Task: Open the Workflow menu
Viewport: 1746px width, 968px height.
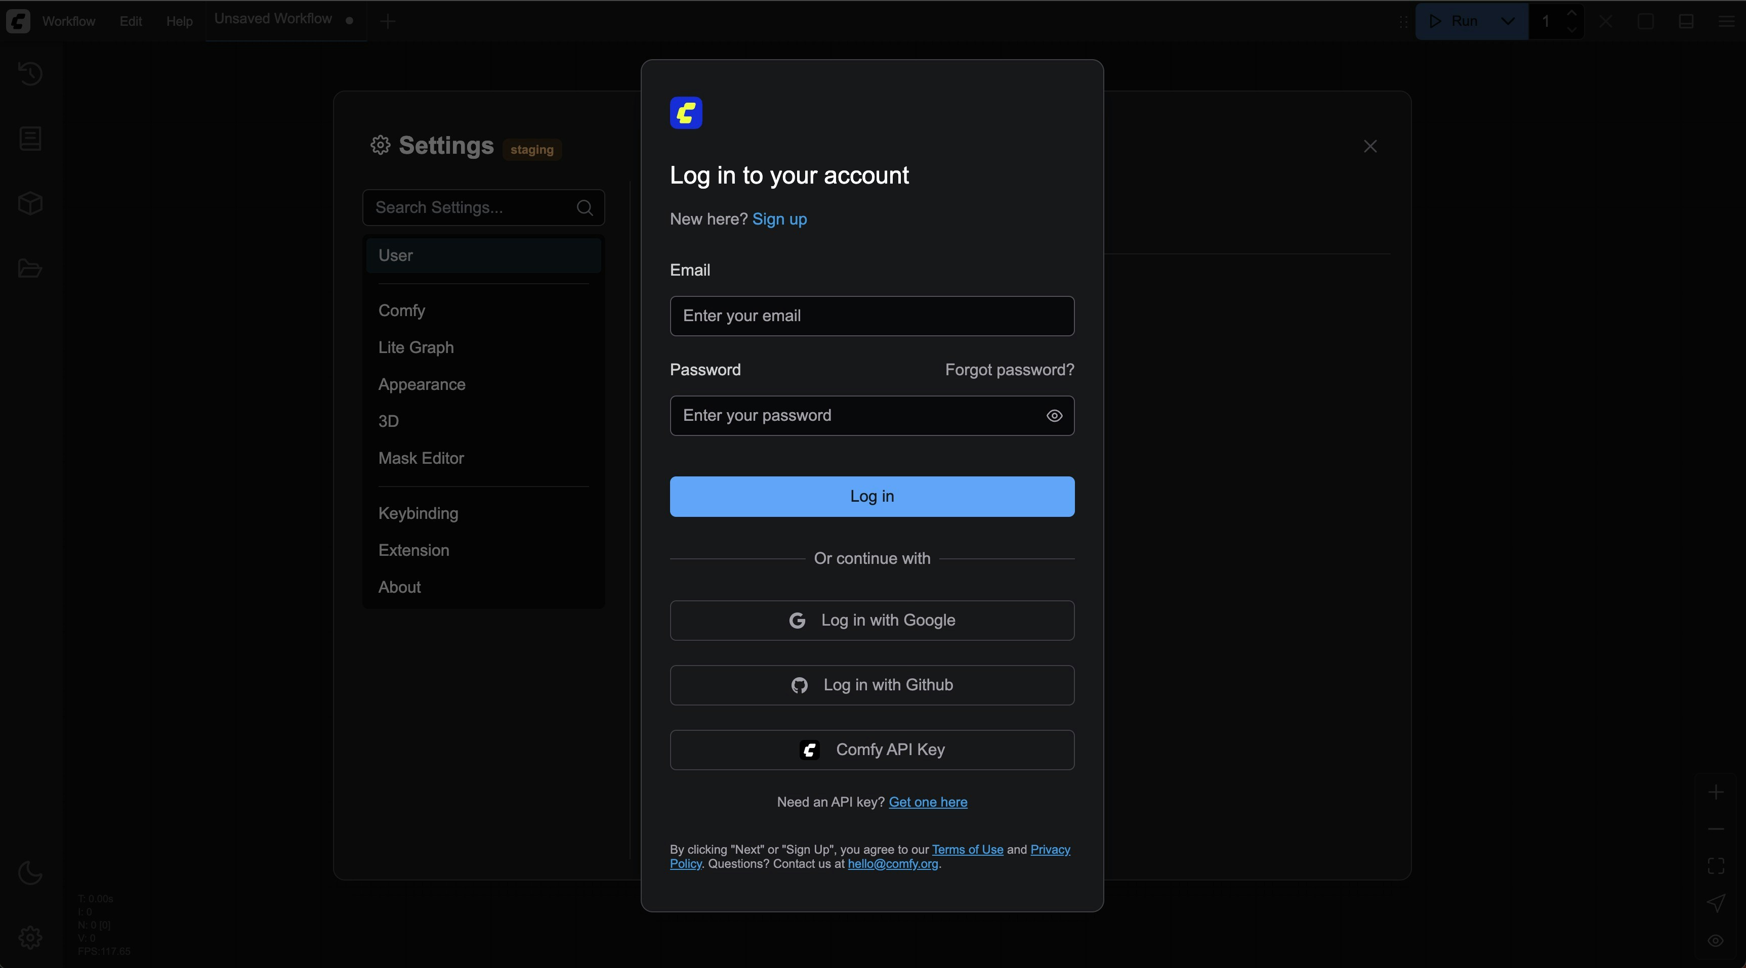Action: pyautogui.click(x=68, y=21)
